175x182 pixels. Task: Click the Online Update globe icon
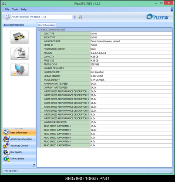coord(6,158)
